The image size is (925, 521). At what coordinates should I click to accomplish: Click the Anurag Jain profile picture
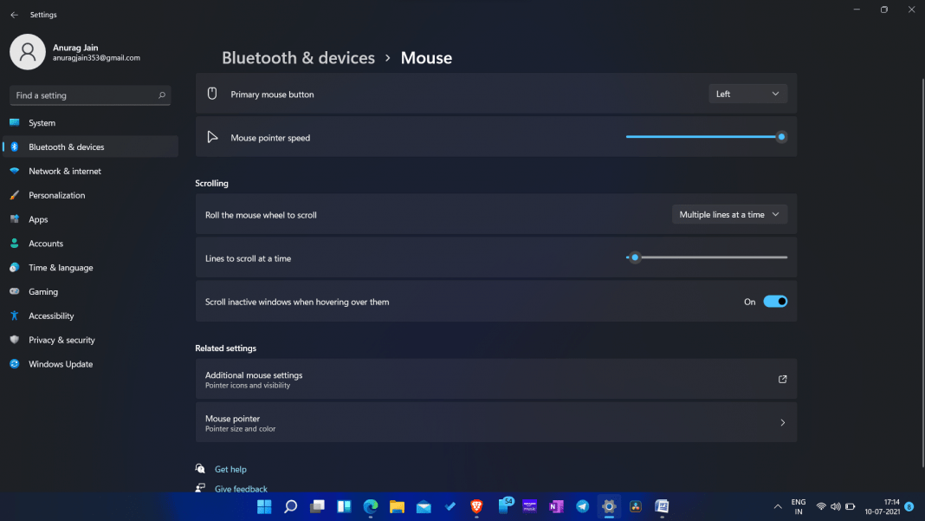pos(27,52)
